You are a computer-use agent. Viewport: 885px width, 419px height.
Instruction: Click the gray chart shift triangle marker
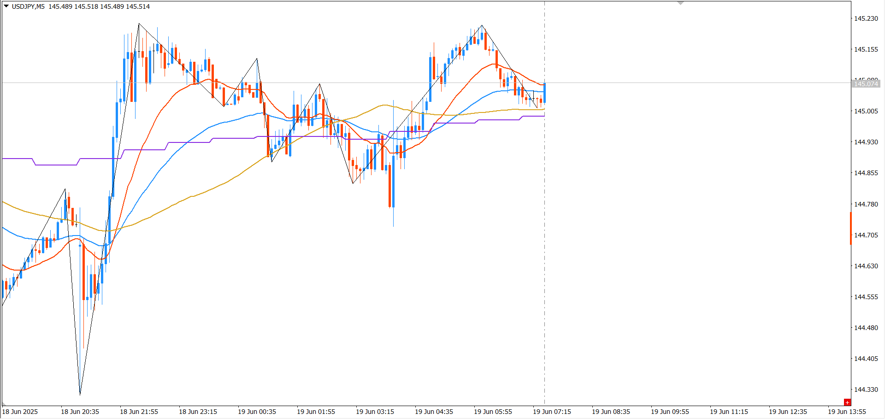pyautogui.click(x=680, y=3)
